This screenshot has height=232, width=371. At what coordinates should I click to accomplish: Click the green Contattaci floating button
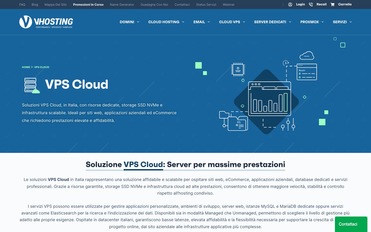click(351, 224)
